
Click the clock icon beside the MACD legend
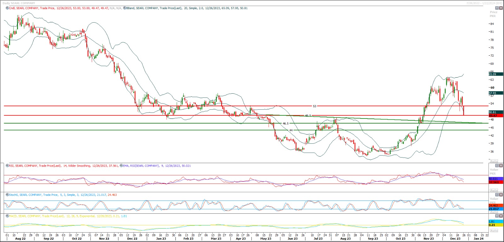(x=7, y=216)
